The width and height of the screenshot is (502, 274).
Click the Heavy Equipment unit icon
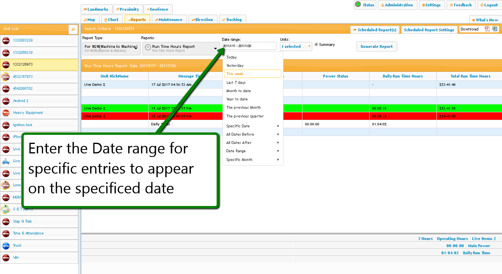6,113
